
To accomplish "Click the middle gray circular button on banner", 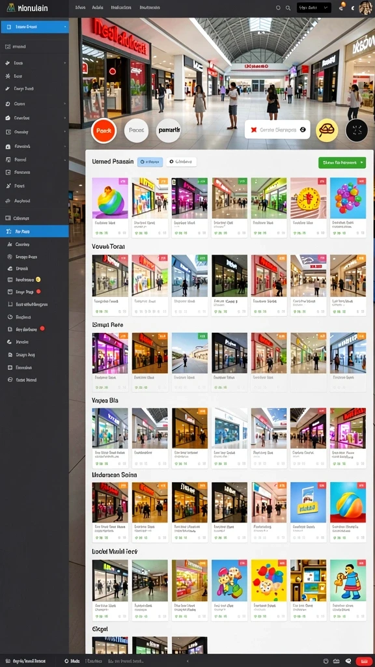I will point(136,130).
